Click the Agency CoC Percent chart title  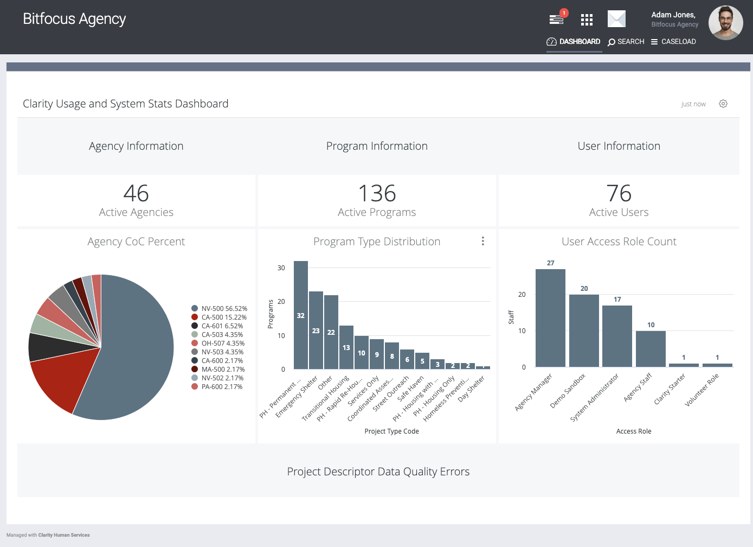click(136, 241)
